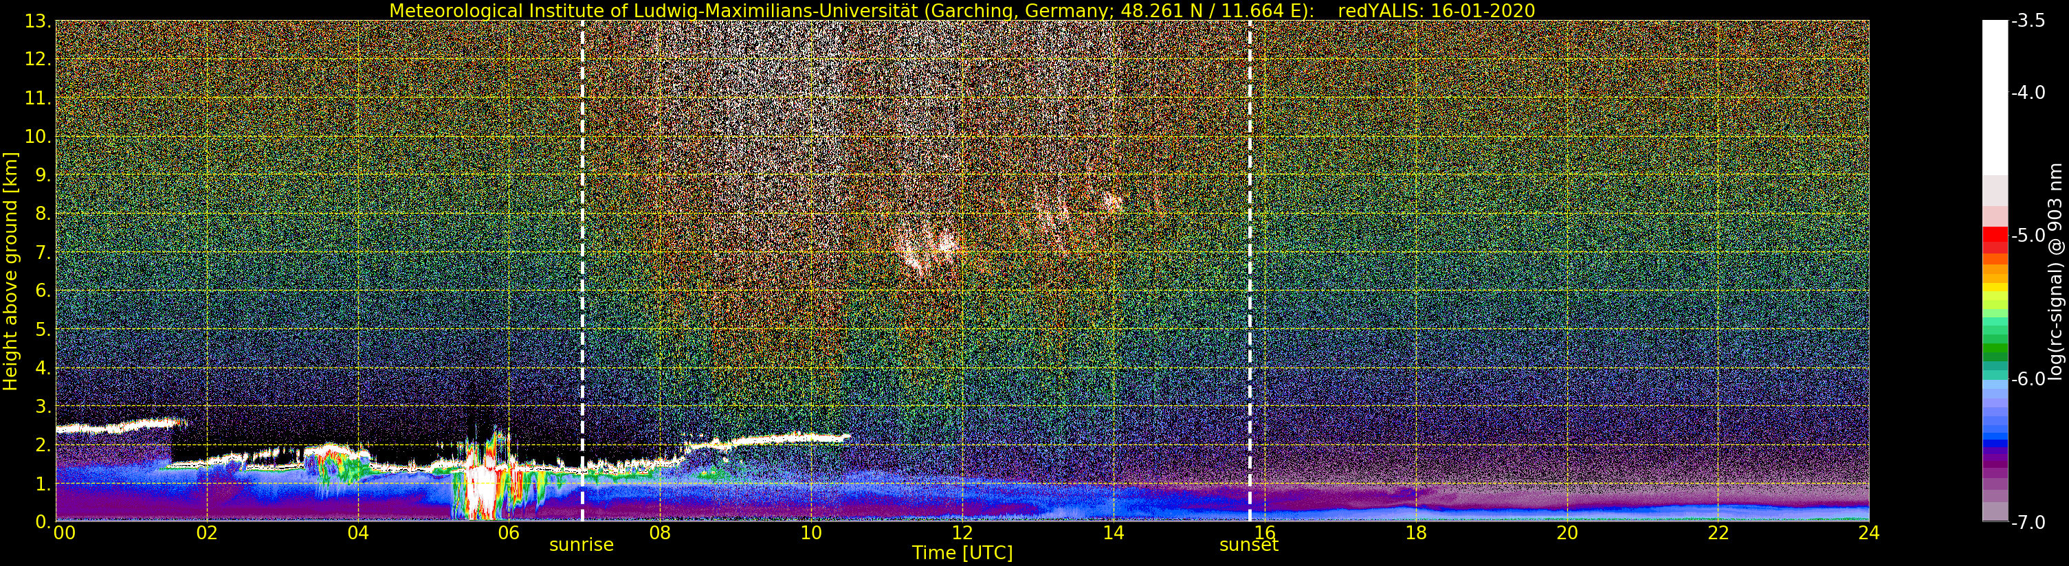
Task: Click the '6.' height-axis tick label
Action: pos(43,291)
